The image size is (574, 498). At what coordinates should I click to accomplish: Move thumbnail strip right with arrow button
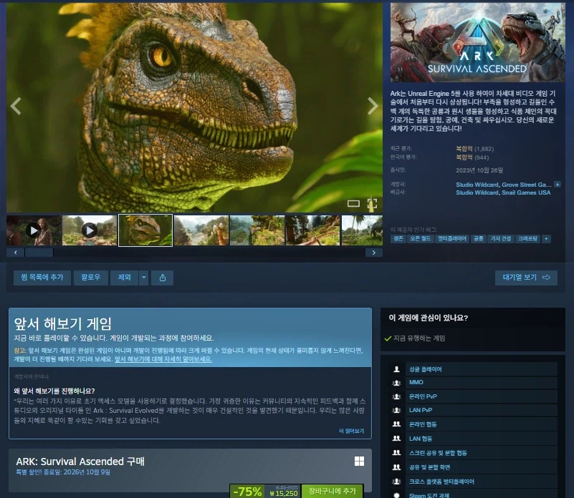(x=374, y=253)
